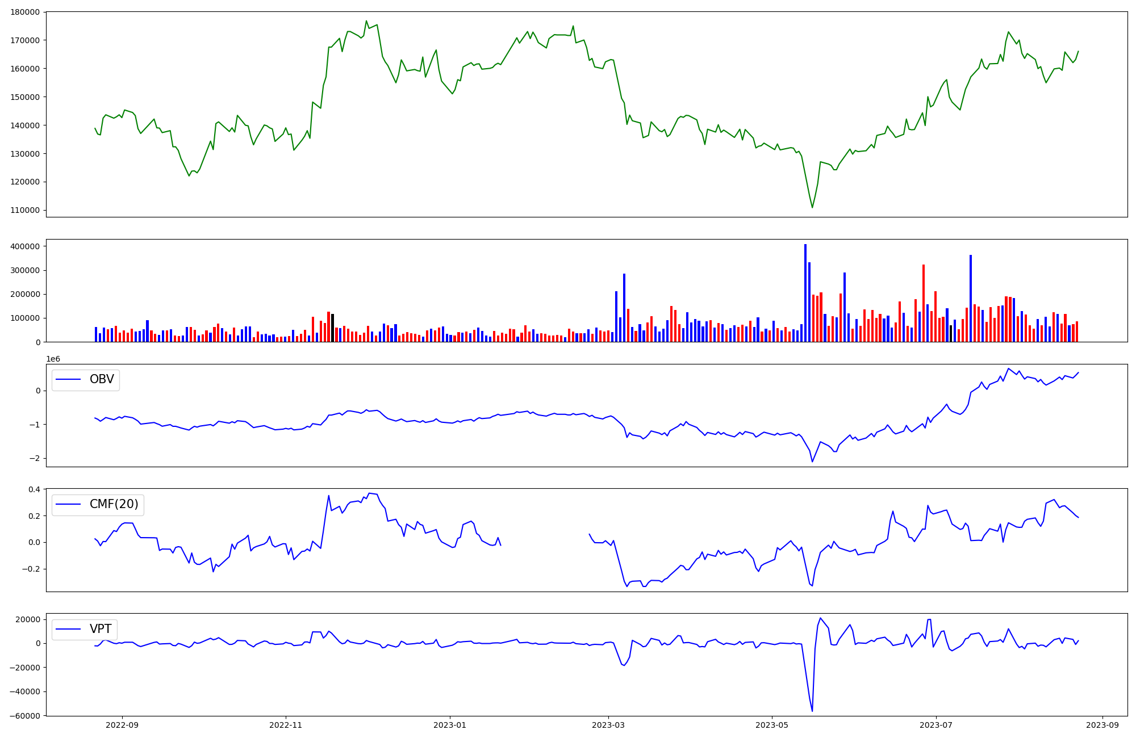Click the 0.4 CMF axis label

34,489
